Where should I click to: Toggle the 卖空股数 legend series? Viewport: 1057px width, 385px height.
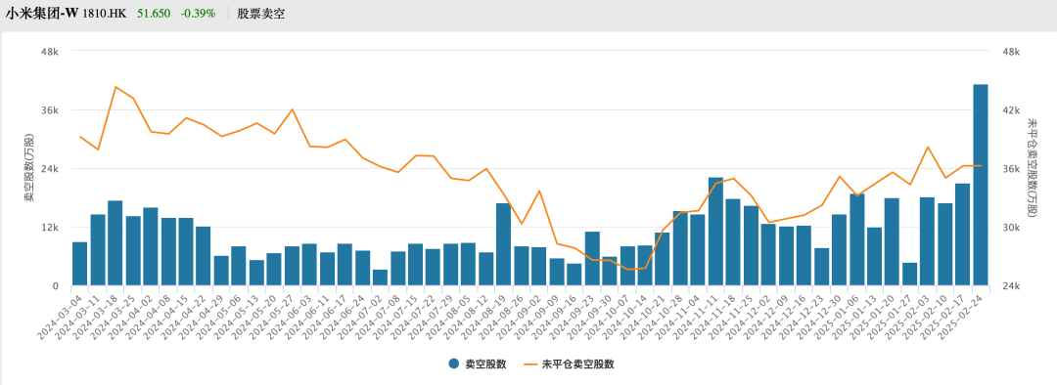pos(477,364)
